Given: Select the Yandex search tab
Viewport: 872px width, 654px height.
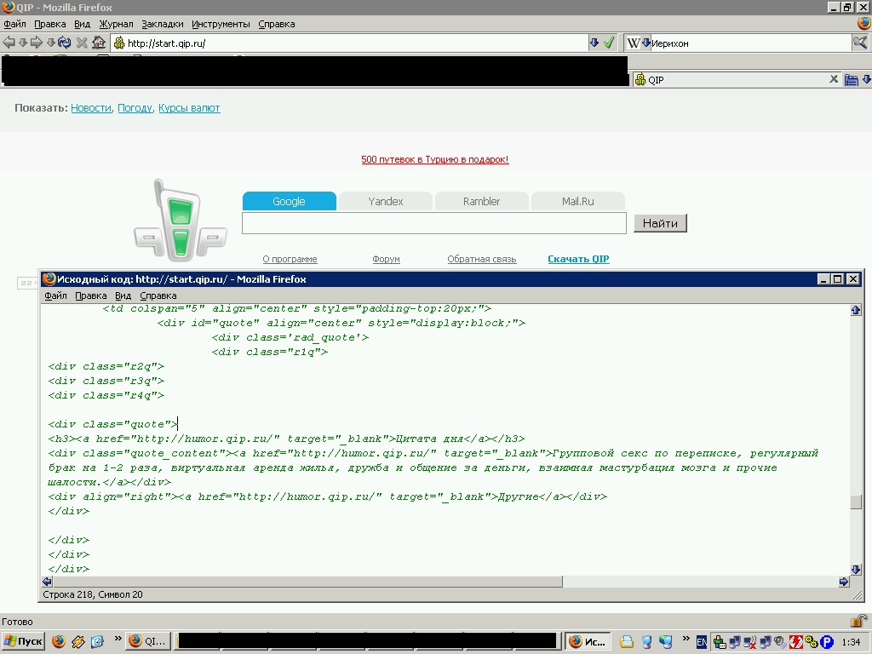Looking at the screenshot, I should (x=386, y=201).
